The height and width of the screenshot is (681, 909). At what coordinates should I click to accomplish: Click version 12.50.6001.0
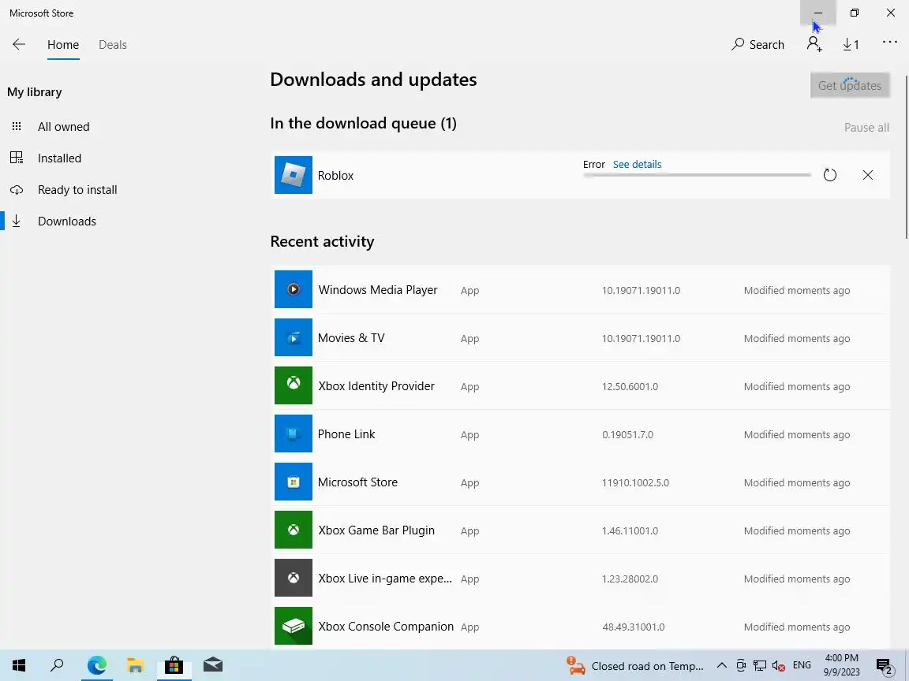click(630, 387)
